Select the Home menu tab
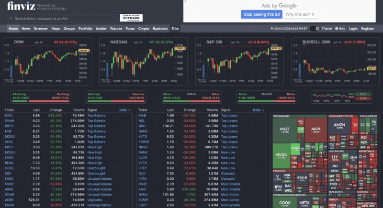 point(13,29)
